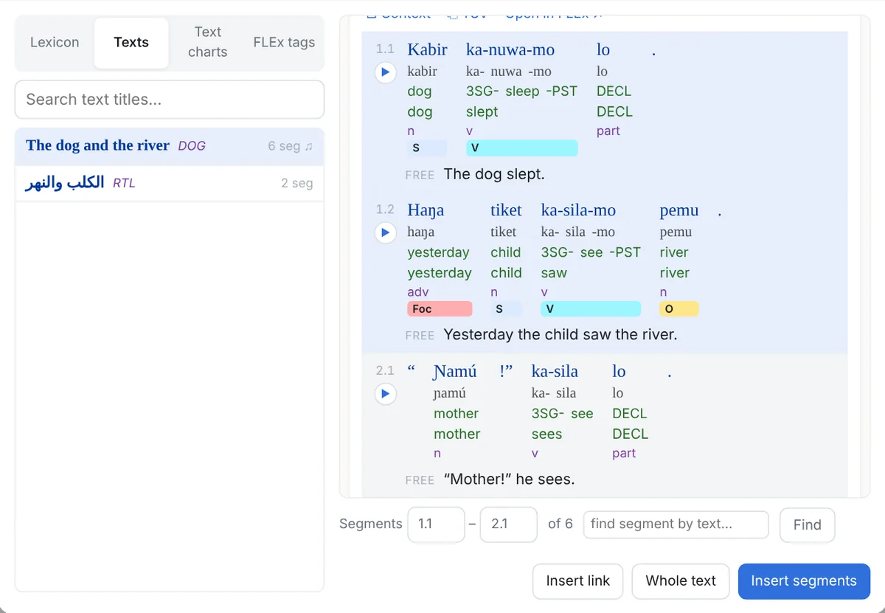The image size is (885, 613).
Task: Click the gloss "sees" in segment 2.1
Action: tap(547, 434)
